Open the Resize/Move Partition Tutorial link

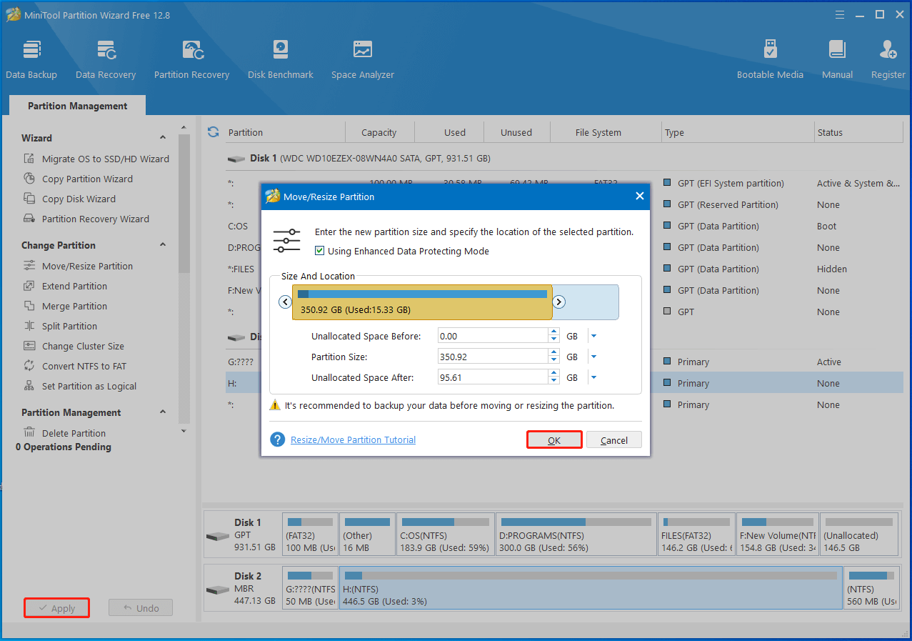coord(353,440)
